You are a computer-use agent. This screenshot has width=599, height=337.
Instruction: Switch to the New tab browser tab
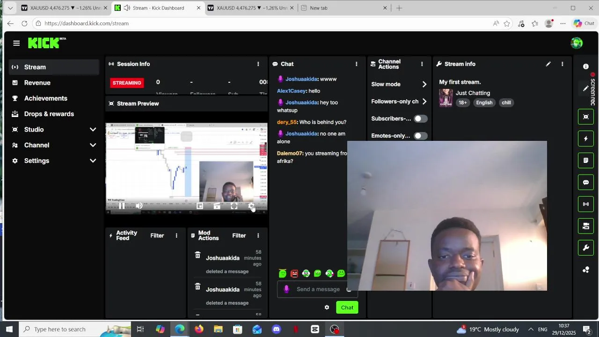(x=344, y=8)
